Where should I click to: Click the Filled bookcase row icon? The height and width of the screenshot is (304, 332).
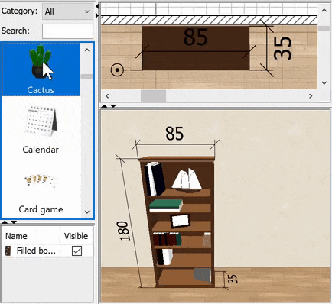pyautogui.click(x=8, y=251)
